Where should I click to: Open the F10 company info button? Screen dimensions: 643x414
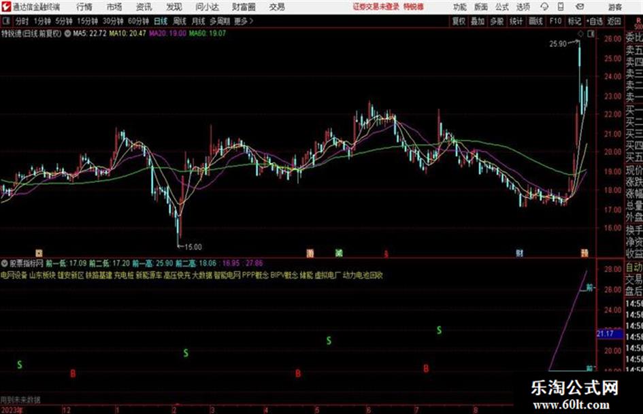[x=555, y=21]
